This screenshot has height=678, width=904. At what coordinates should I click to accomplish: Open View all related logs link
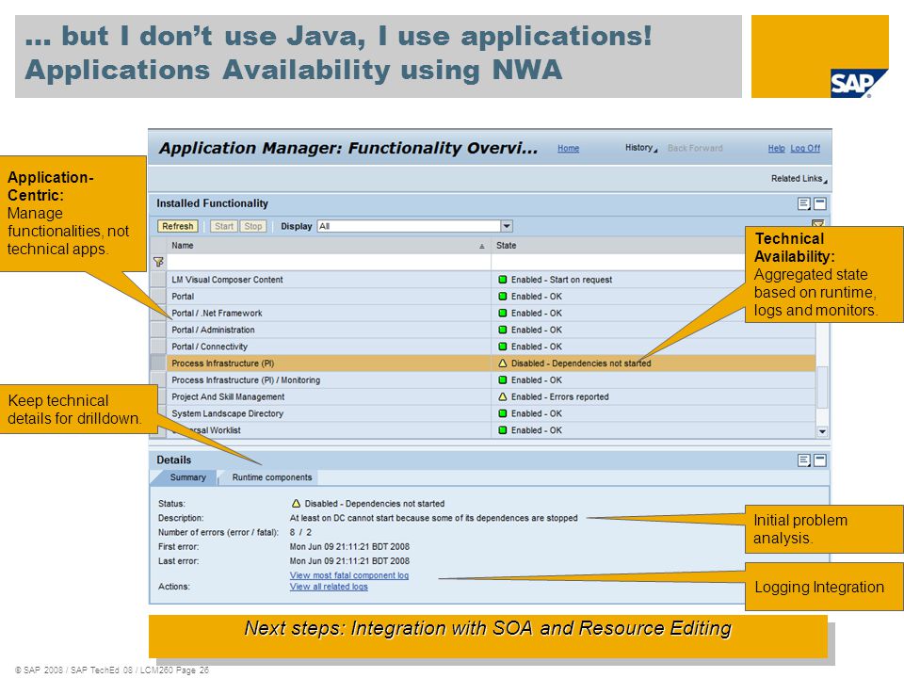tap(329, 587)
